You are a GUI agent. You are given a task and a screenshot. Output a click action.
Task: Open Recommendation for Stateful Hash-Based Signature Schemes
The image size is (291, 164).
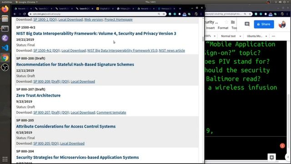(x=75, y=65)
